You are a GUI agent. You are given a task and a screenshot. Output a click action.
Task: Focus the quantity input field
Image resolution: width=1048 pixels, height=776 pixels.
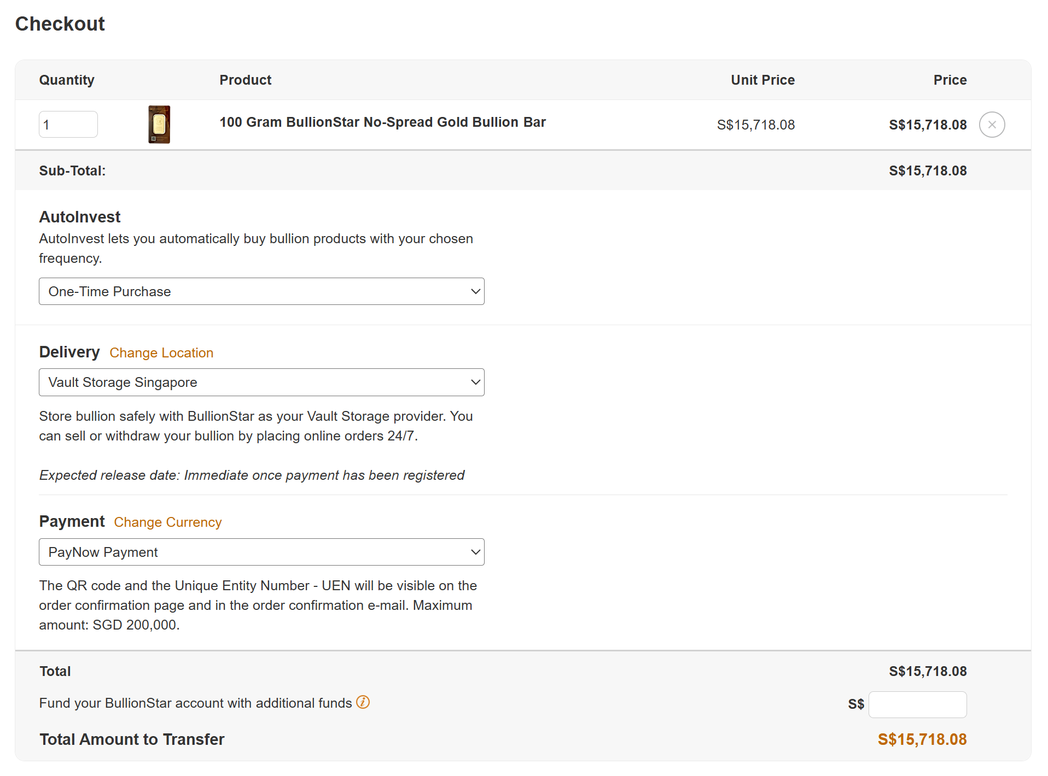point(68,125)
